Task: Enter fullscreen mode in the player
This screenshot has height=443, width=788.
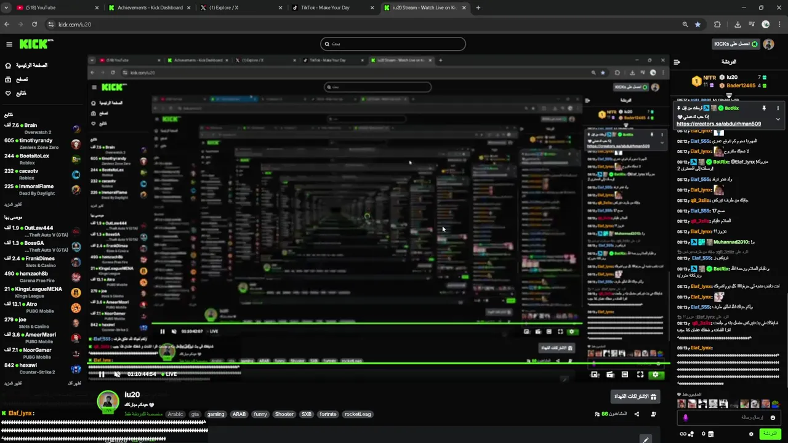Action: [x=640, y=375]
